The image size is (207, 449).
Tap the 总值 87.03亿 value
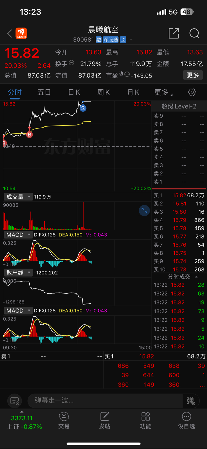point(39,75)
